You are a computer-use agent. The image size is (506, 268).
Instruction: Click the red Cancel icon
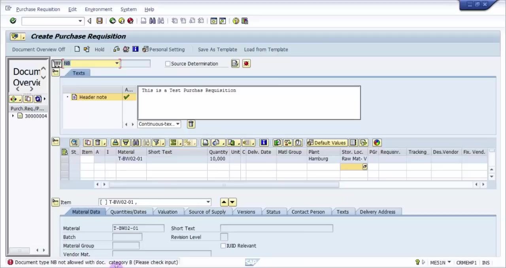130,21
